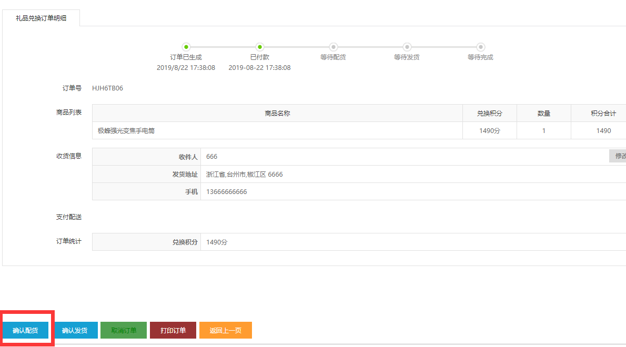Click the 数量 column header
The image size is (626, 347).
[544, 113]
